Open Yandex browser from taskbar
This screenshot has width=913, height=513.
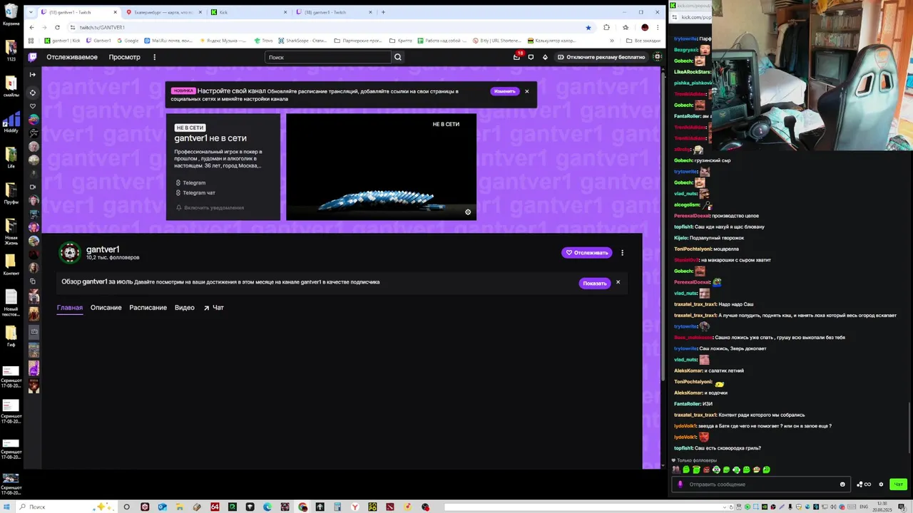pos(355,507)
